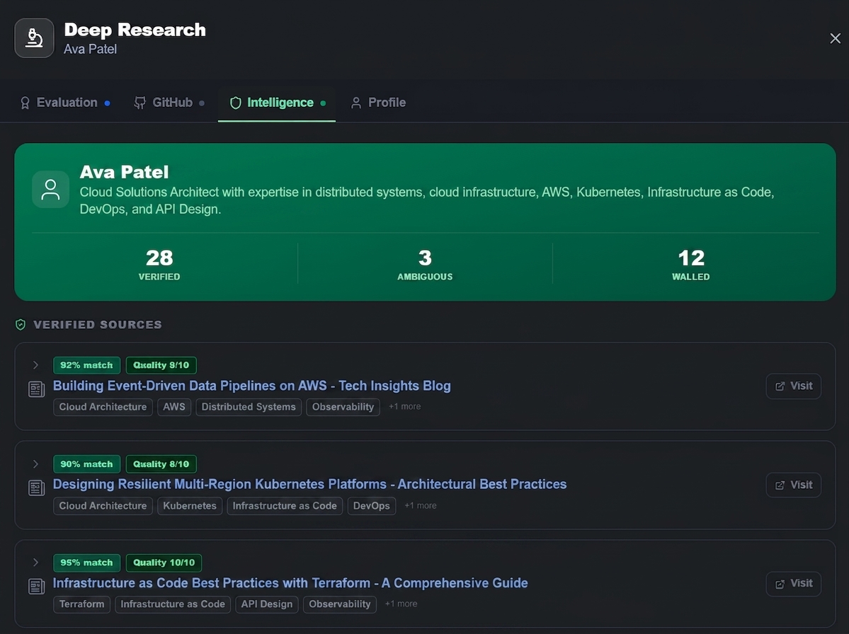Click the Ava Patel name under Deep Research

tap(91, 50)
